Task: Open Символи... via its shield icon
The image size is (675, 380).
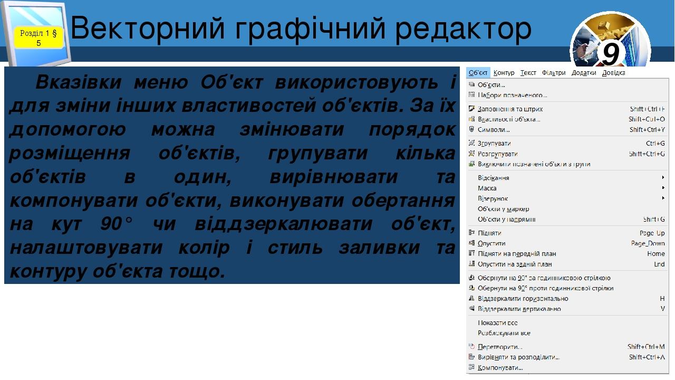Action: pos(471,129)
